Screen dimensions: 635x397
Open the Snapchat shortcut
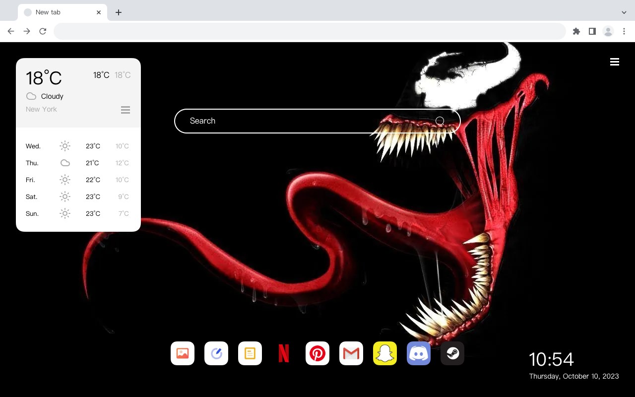(x=385, y=353)
